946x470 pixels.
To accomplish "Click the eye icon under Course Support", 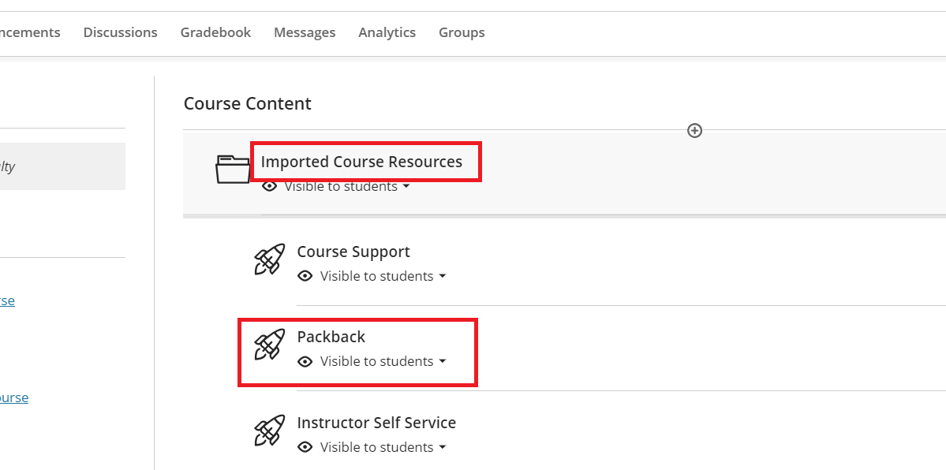I will (305, 276).
